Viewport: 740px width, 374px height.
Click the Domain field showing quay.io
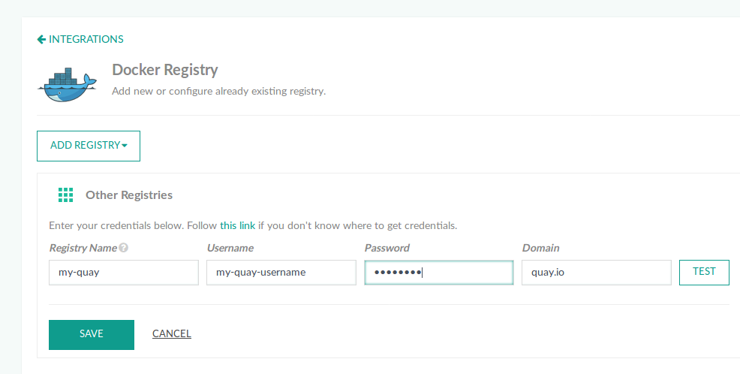point(596,273)
